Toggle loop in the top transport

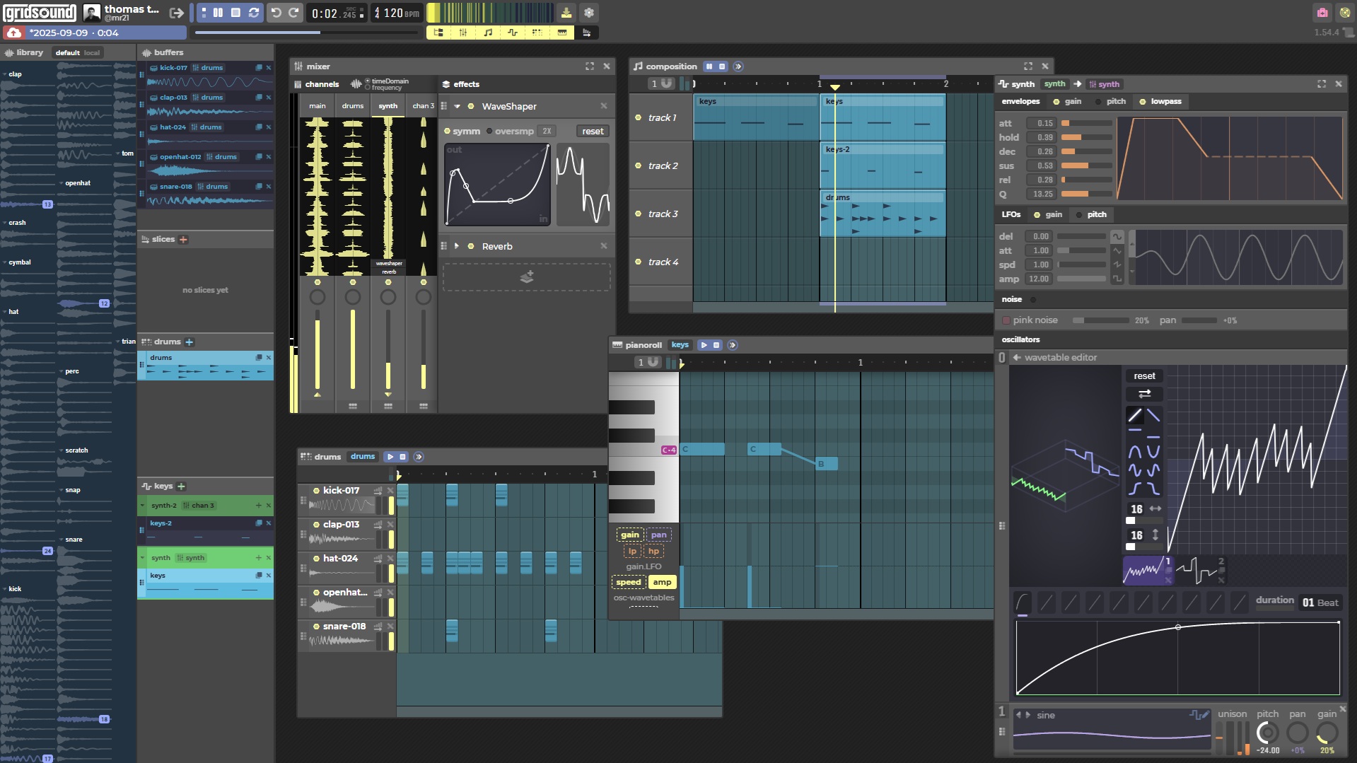point(253,13)
